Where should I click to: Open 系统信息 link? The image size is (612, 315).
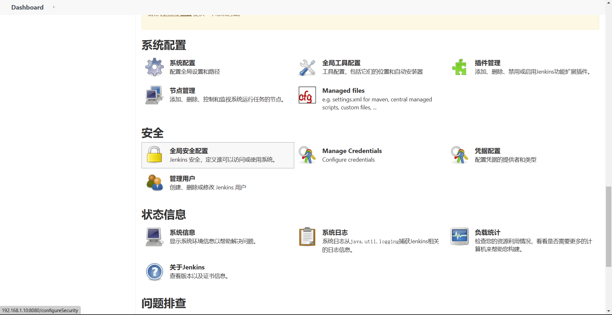coord(182,232)
